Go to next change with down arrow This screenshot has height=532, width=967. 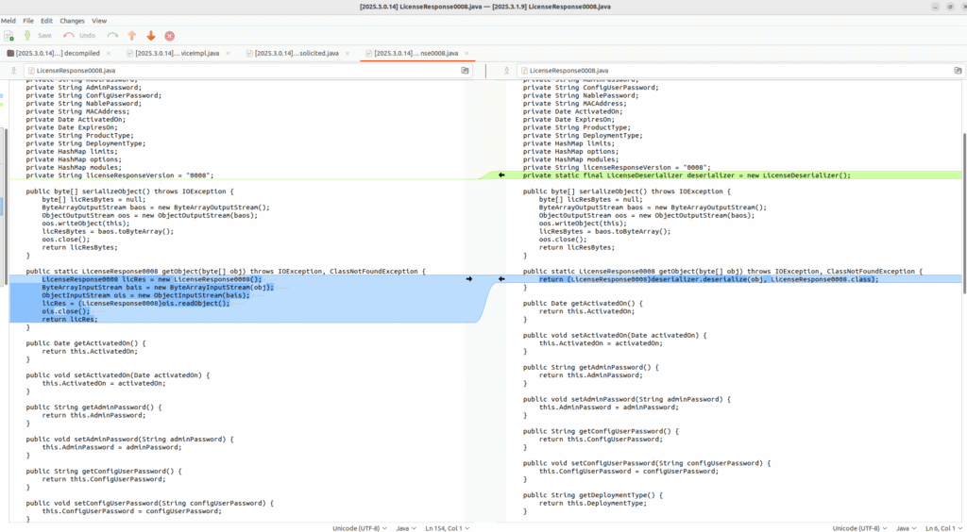[x=150, y=36]
